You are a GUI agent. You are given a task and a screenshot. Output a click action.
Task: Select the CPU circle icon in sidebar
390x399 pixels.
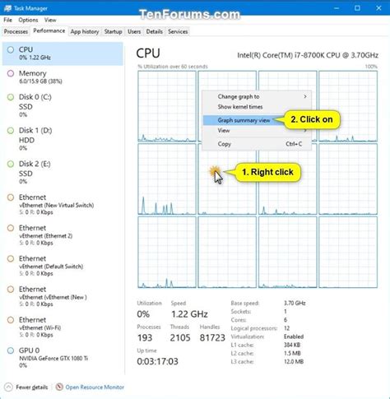11,49
